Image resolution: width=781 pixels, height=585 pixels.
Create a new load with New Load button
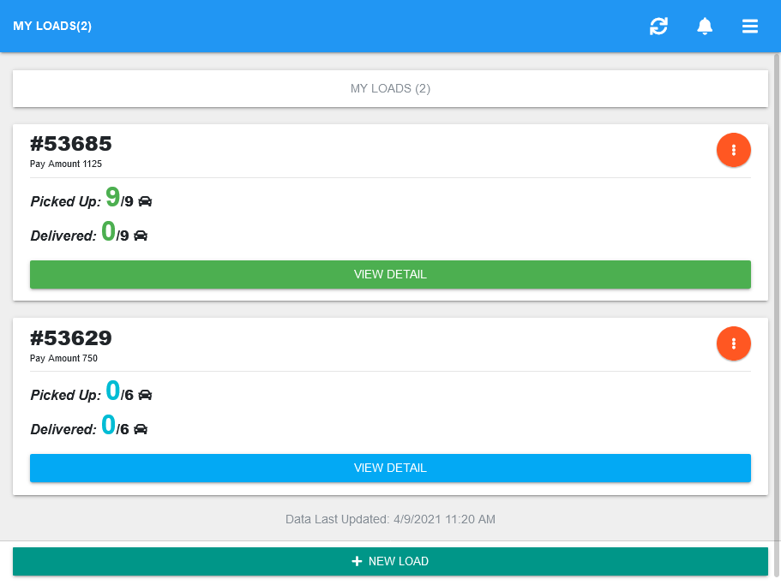click(x=390, y=561)
